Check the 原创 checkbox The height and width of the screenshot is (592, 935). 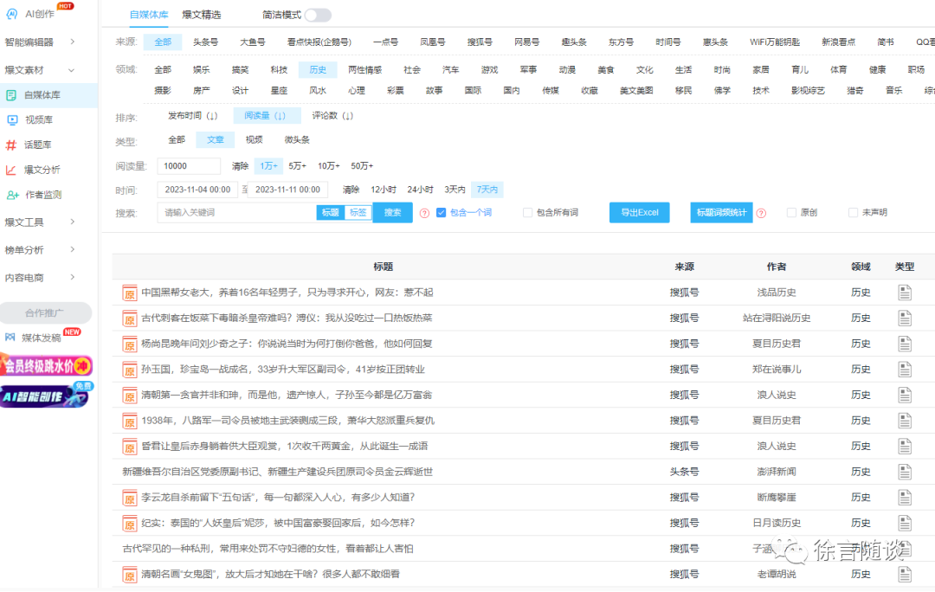click(792, 212)
